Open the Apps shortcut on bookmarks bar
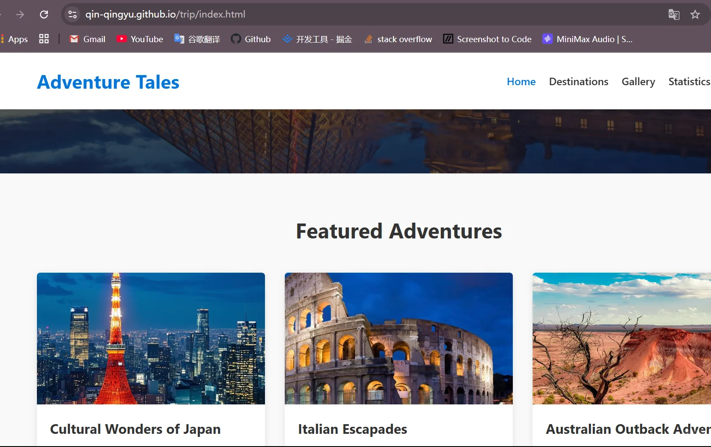Viewport: 711px width, 447px height. (x=18, y=39)
